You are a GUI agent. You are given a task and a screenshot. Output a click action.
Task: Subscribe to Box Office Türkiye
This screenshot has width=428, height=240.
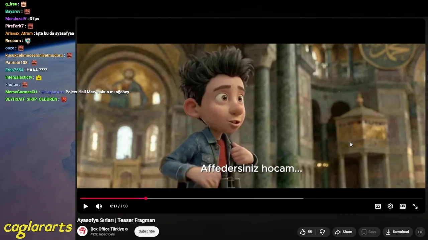[146, 231]
